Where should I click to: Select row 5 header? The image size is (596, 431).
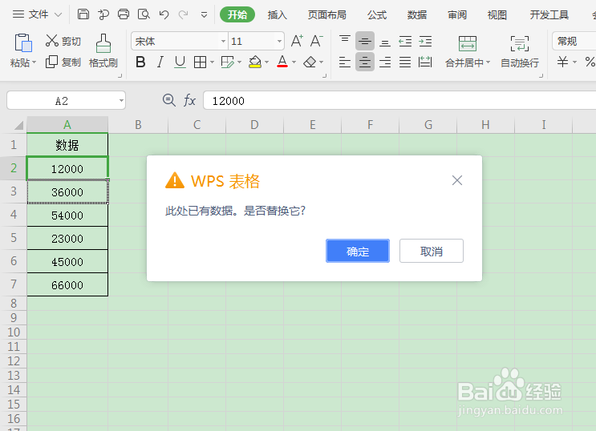(14, 238)
